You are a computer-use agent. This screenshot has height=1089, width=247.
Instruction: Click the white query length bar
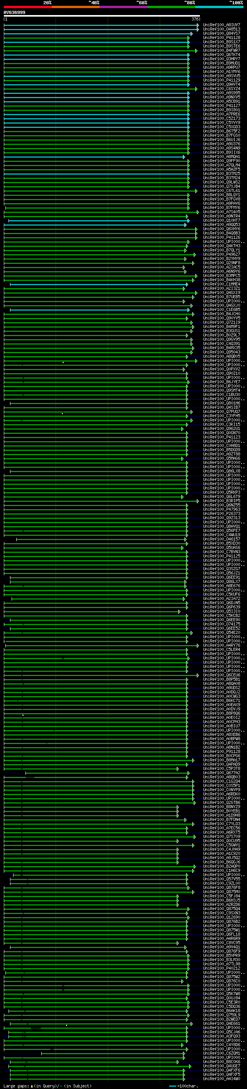pos(102,16)
